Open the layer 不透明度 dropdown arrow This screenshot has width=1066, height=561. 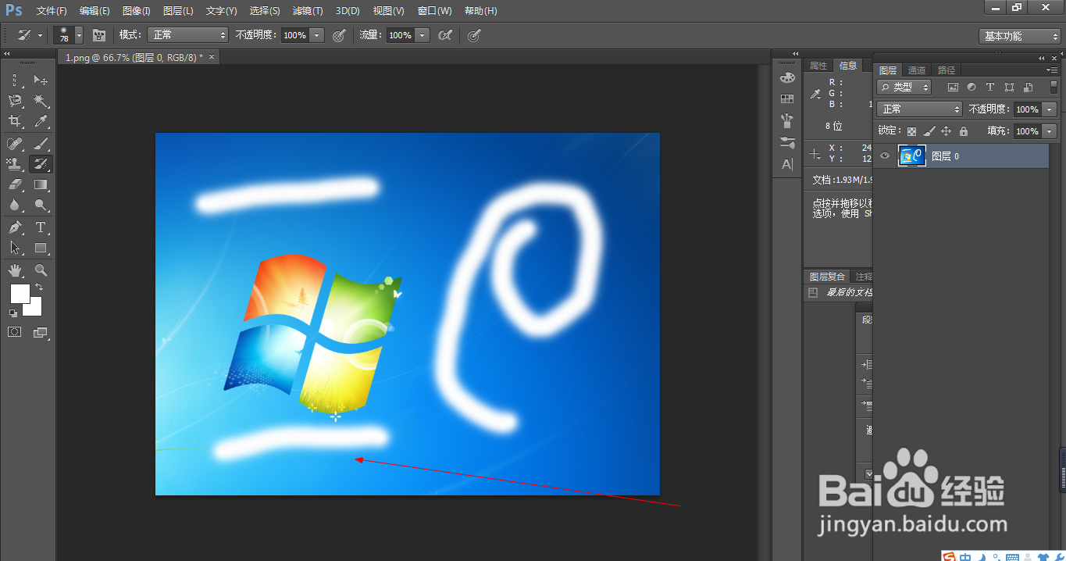pos(1050,109)
